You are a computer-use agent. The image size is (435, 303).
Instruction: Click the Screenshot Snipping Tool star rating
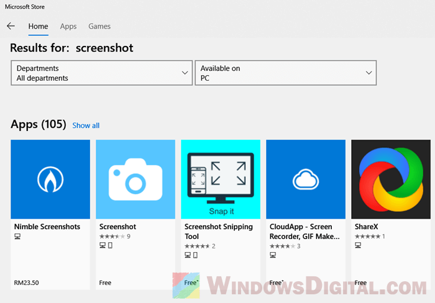coord(197,246)
